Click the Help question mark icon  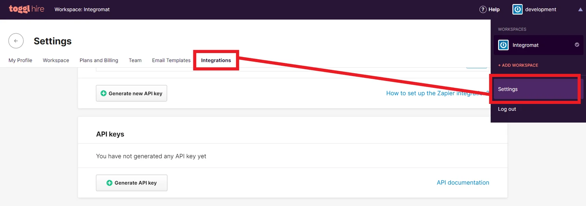click(483, 10)
